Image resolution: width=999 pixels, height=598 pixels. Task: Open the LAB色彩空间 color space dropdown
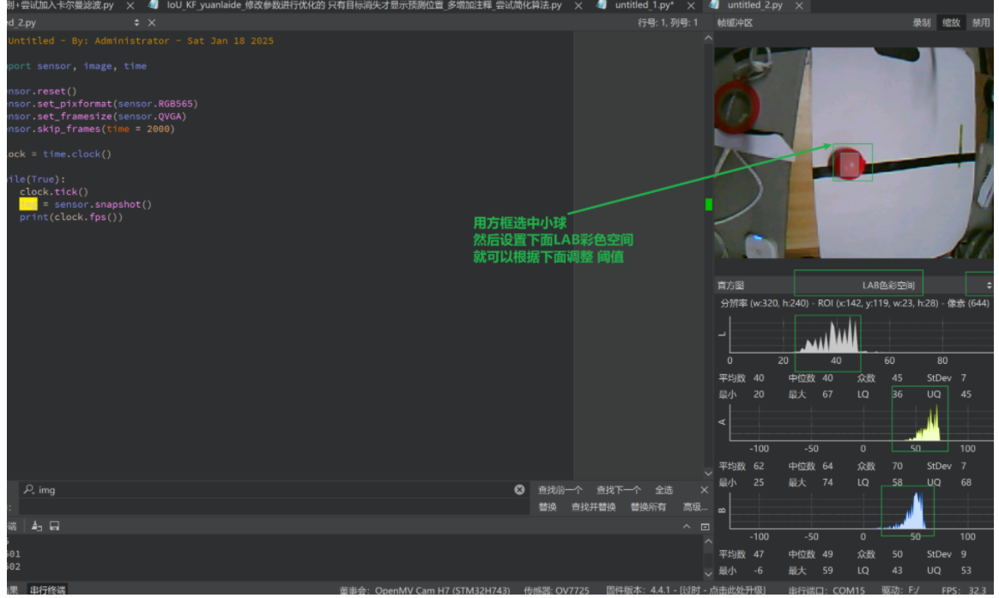891,284
